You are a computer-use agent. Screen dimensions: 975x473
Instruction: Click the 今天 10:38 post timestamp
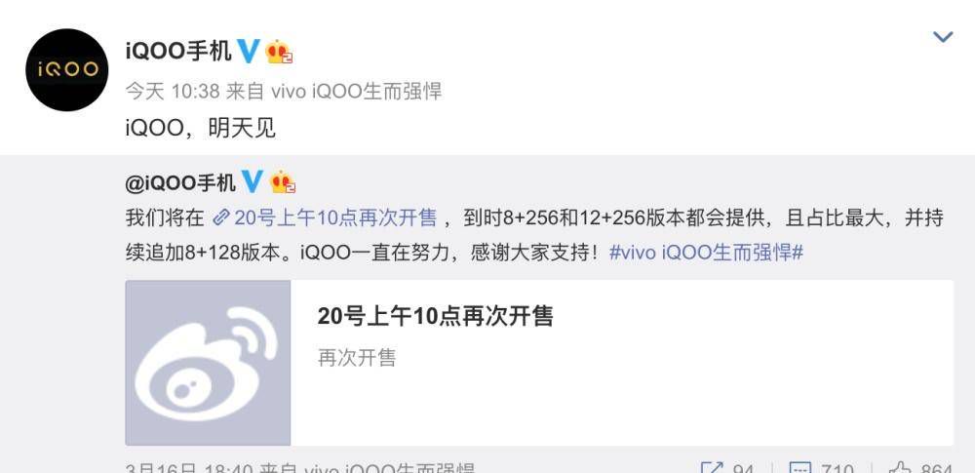point(173,92)
